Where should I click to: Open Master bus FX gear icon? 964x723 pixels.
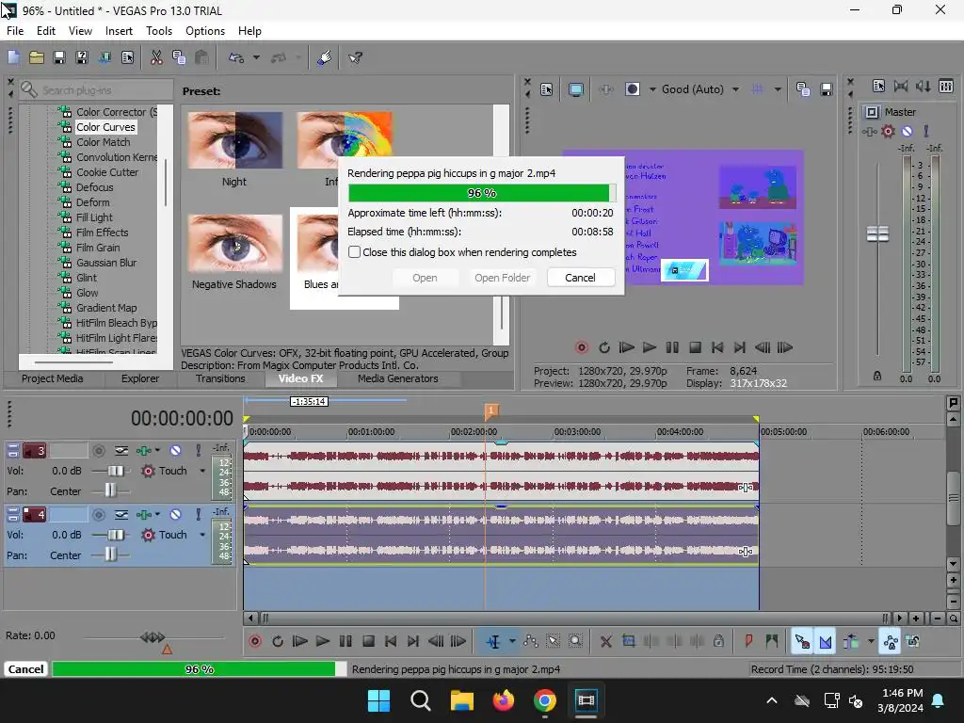888,131
